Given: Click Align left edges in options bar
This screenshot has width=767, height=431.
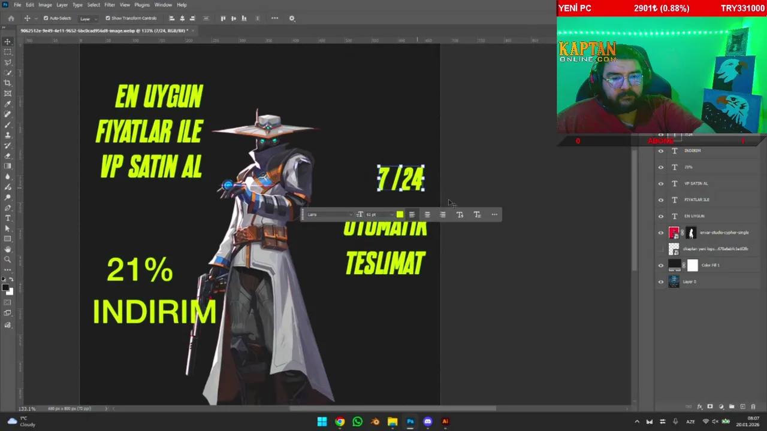Looking at the screenshot, I should pyautogui.click(x=171, y=19).
